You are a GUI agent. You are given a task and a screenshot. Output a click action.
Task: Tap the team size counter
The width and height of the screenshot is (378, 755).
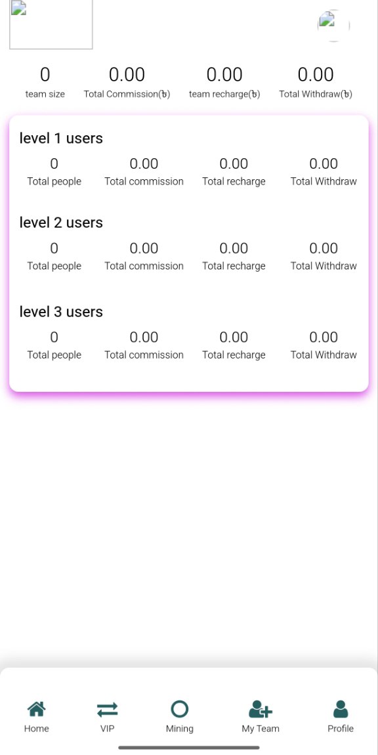[x=45, y=82]
